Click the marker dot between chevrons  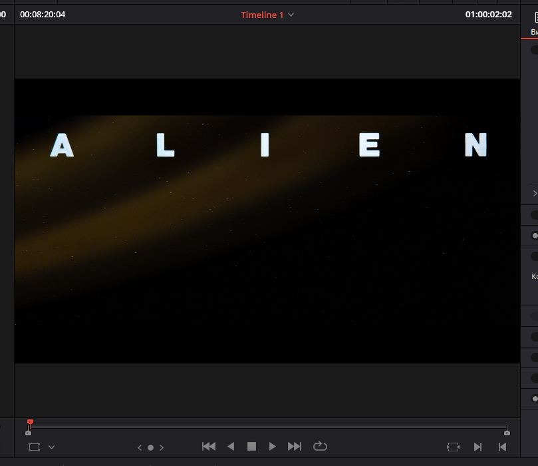[150, 447]
